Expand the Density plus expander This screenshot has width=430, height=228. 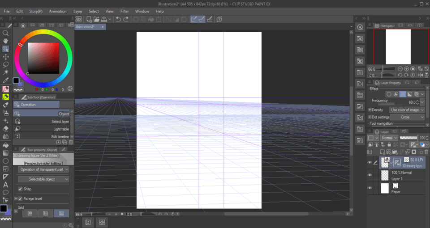[x=370, y=110]
